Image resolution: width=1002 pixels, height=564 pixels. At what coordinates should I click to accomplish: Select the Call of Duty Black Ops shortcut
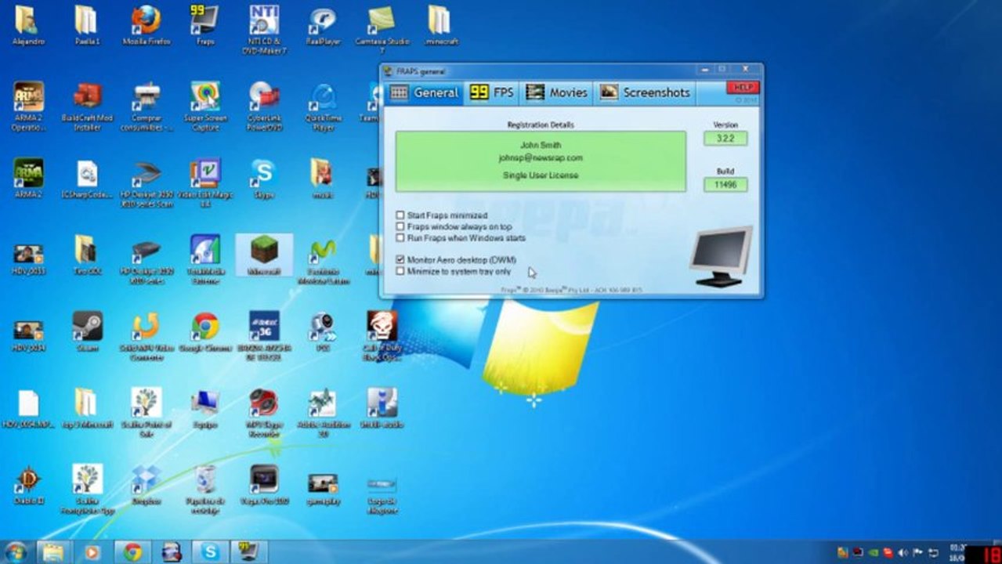382,335
